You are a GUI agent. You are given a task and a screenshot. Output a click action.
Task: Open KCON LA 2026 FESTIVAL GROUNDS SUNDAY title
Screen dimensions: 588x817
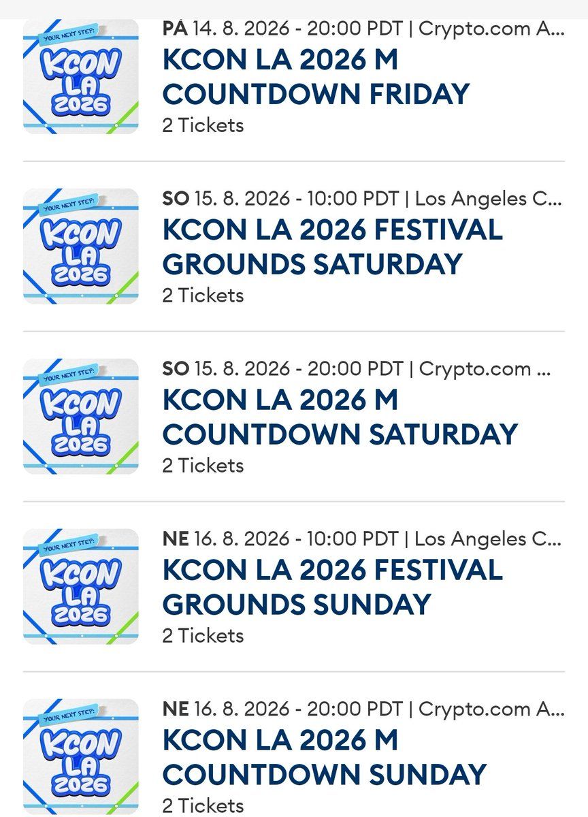click(x=332, y=587)
